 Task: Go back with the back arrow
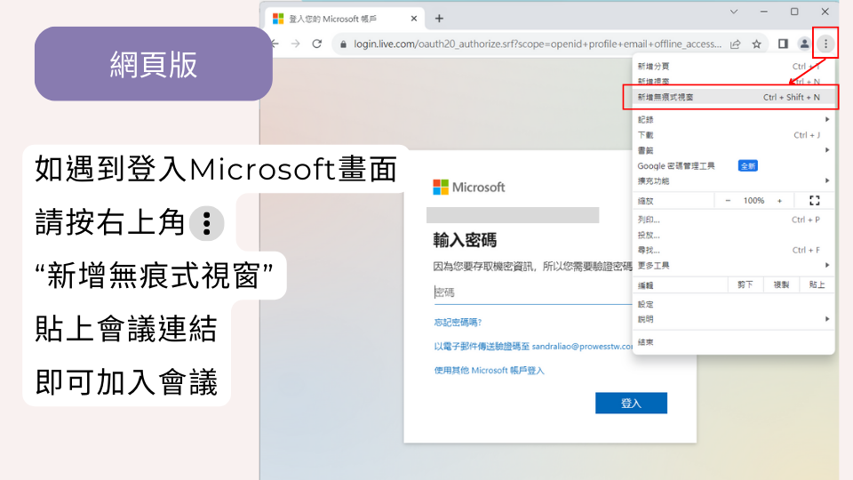275,44
